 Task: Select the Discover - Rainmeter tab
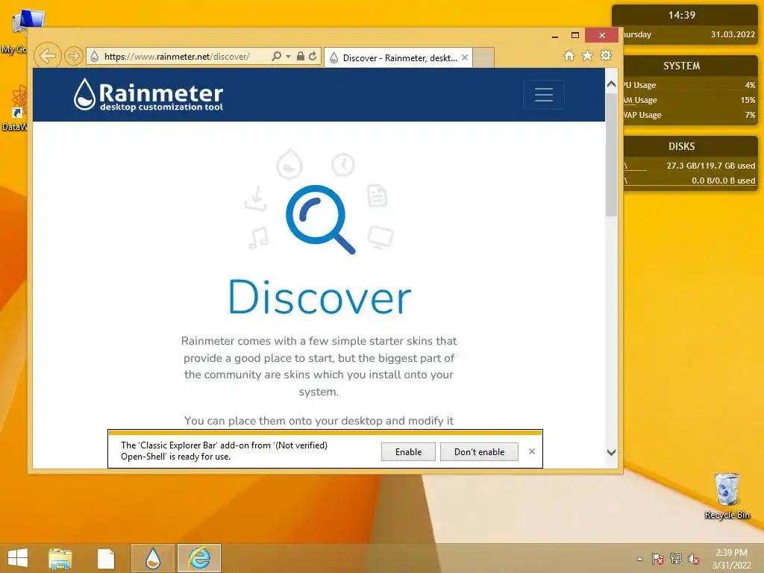coord(397,57)
